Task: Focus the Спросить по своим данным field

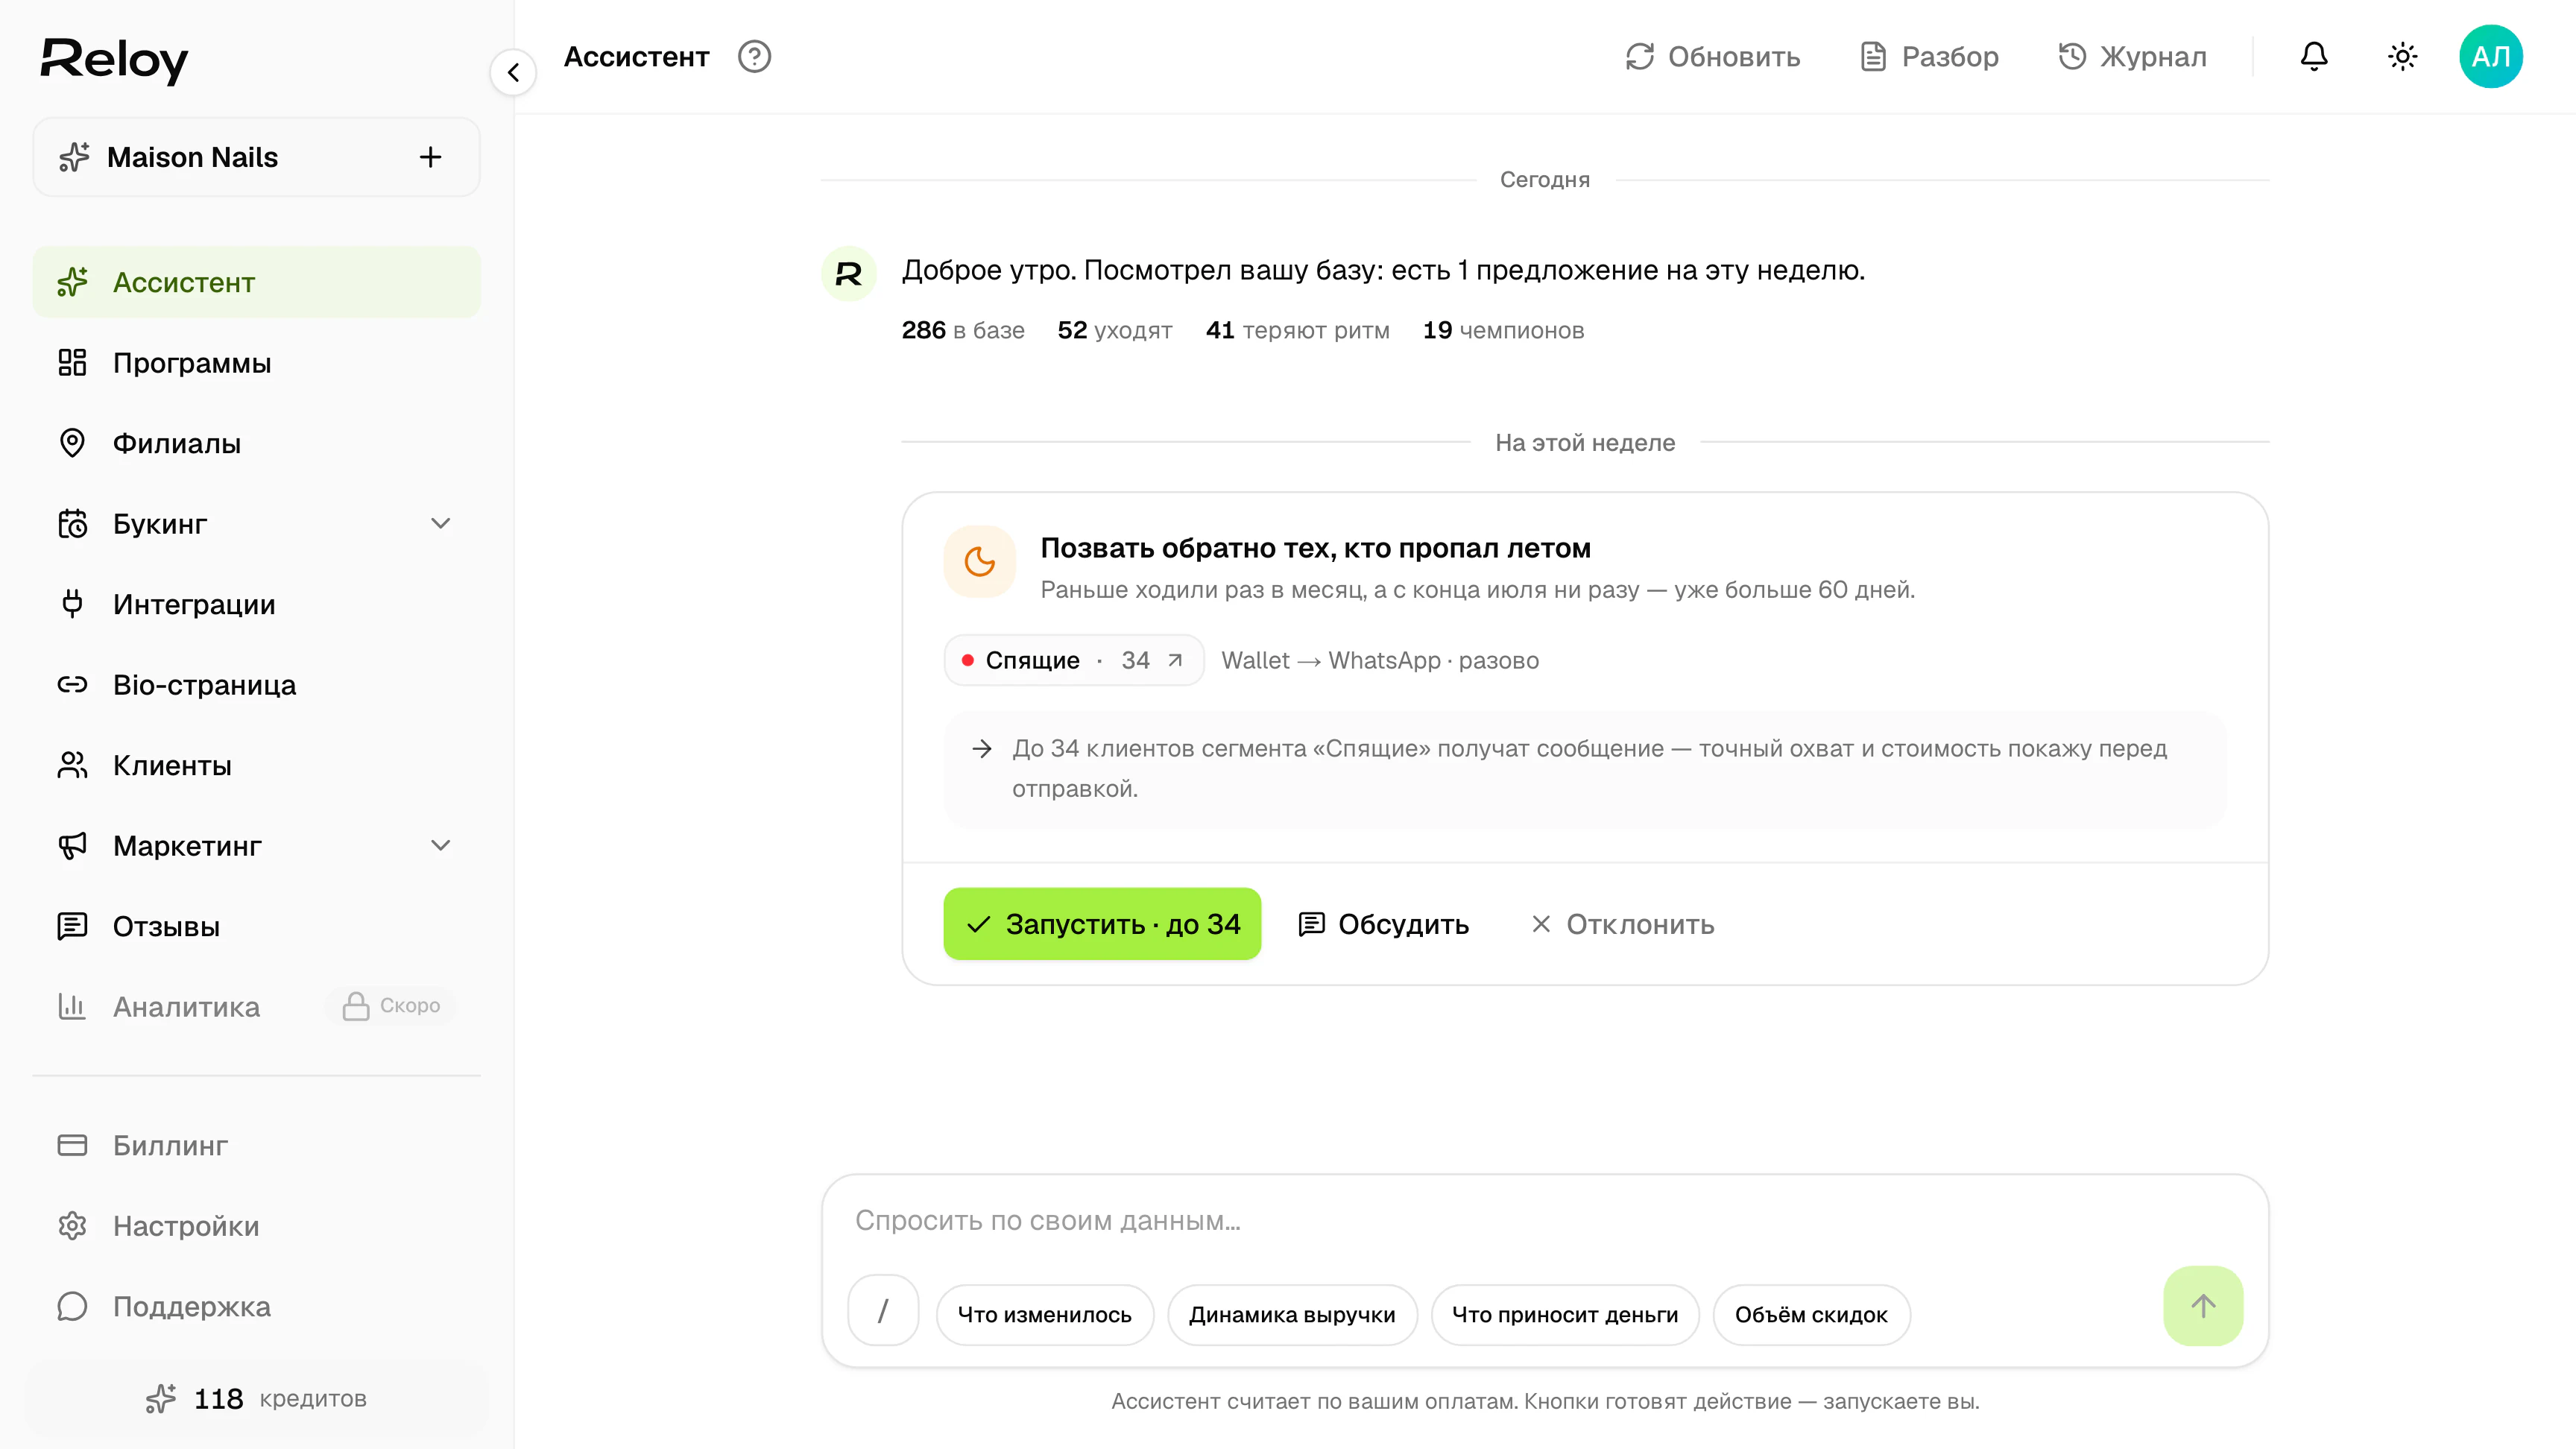Action: (x=1544, y=1221)
